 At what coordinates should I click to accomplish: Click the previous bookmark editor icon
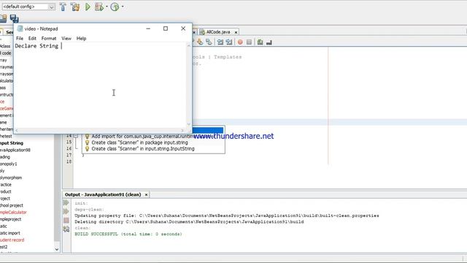220,42
